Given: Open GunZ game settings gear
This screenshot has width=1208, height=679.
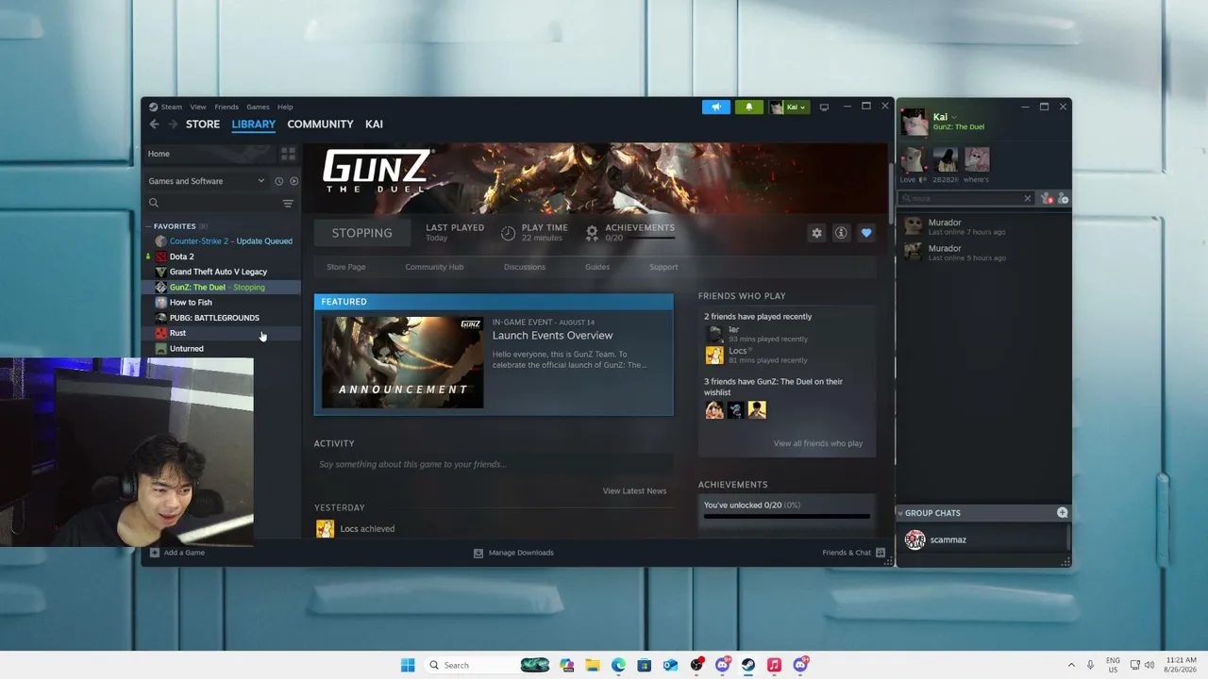Looking at the screenshot, I should (816, 233).
